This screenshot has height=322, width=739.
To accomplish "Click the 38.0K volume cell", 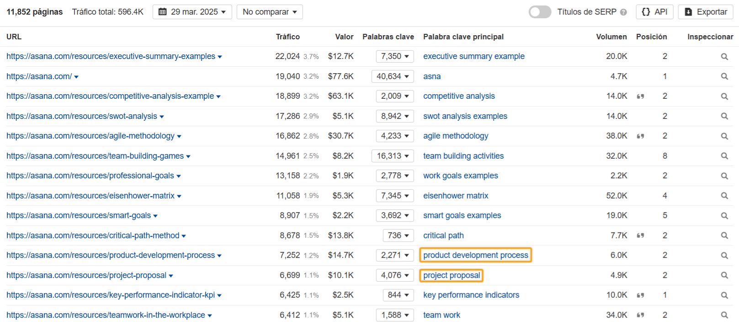I will coord(617,136).
